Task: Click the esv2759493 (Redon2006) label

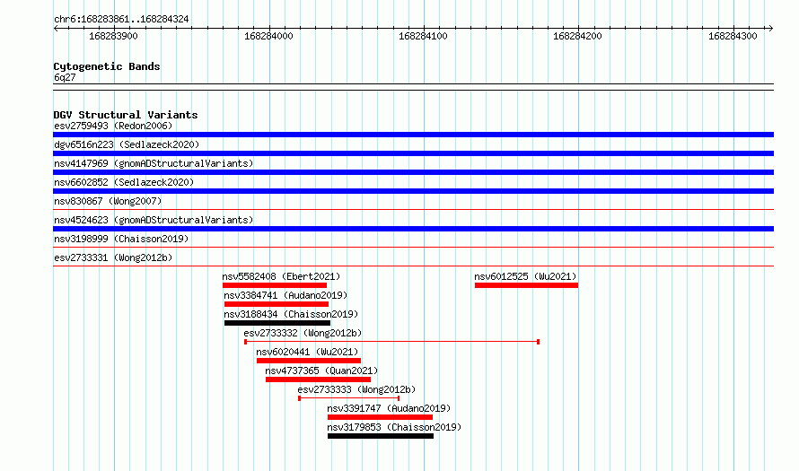Action: [113, 126]
